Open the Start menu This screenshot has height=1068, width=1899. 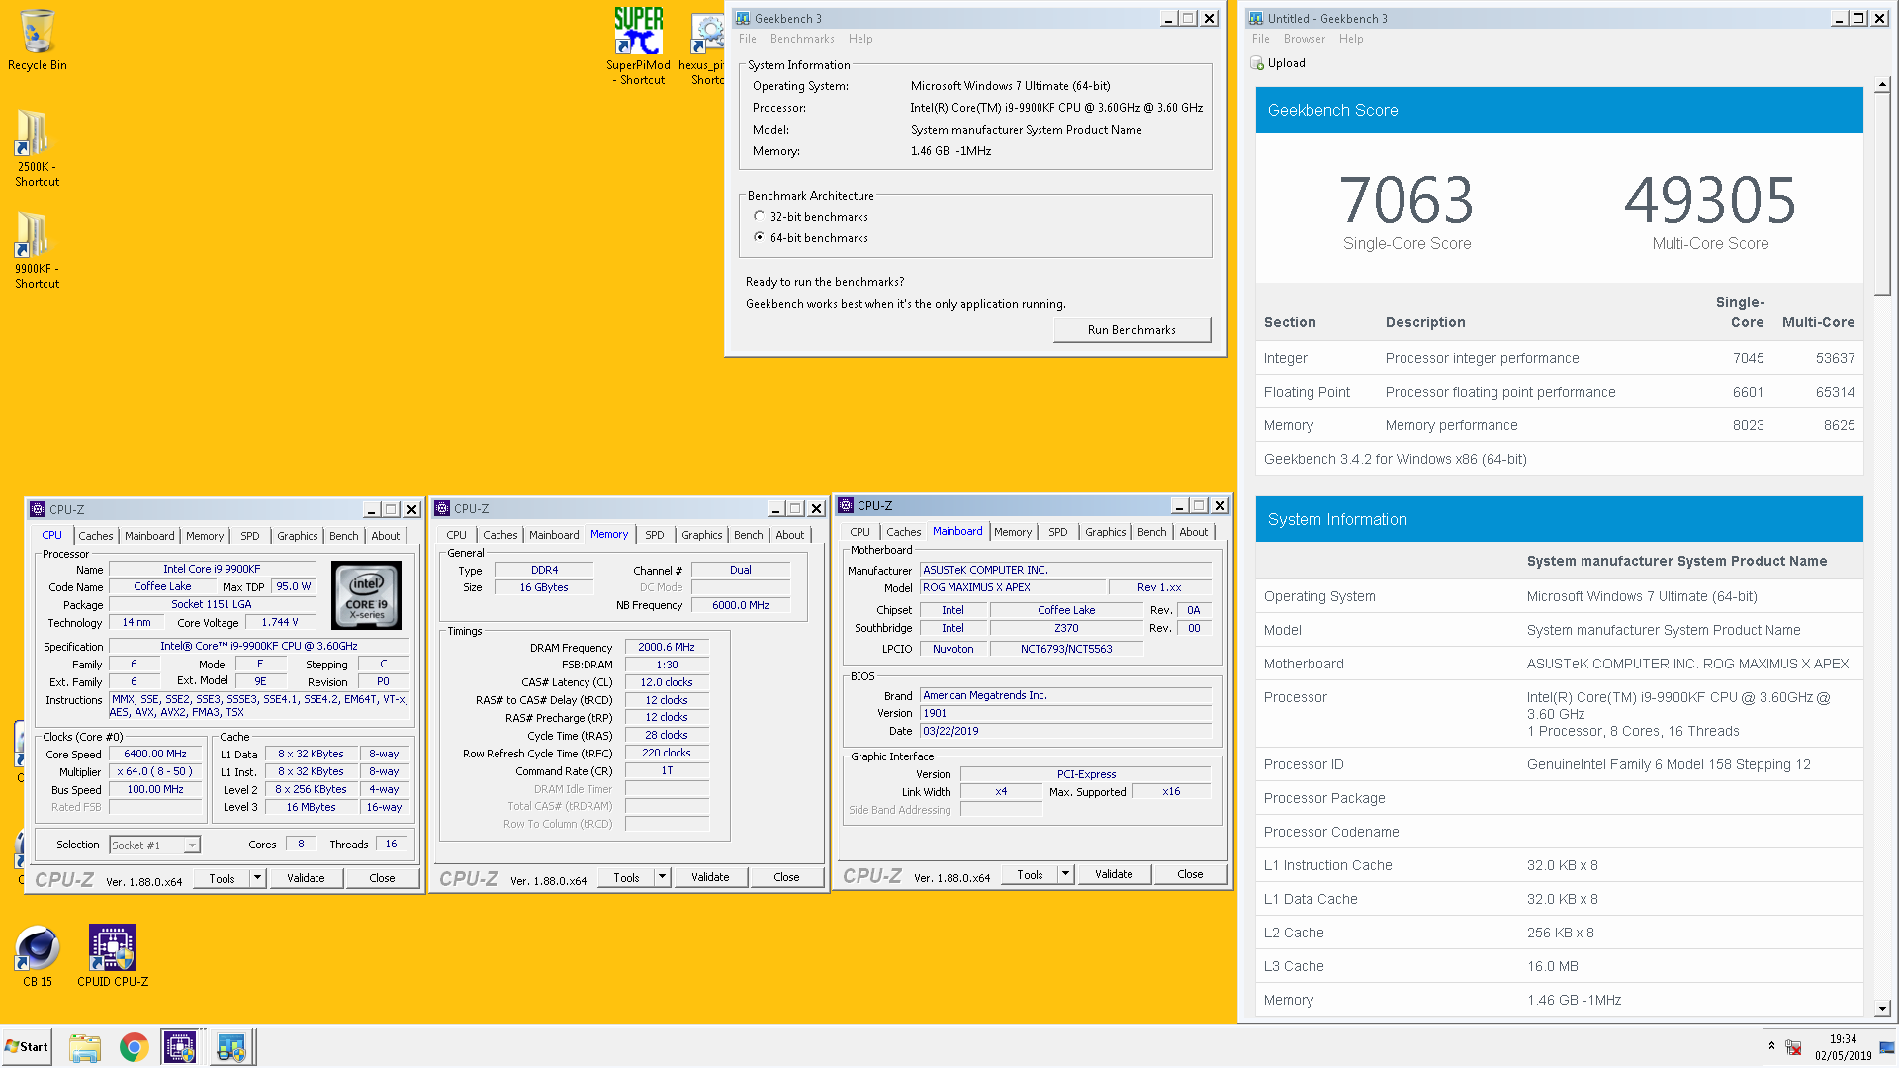click(27, 1047)
